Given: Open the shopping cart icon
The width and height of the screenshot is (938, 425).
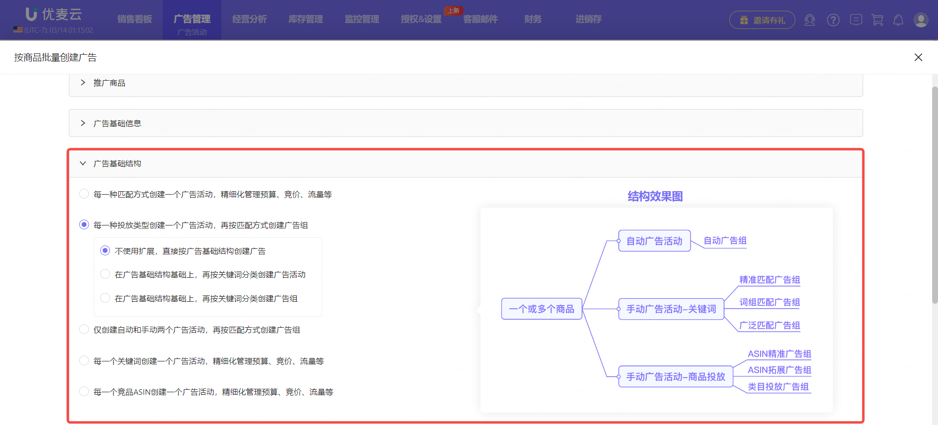Looking at the screenshot, I should click(x=877, y=20).
